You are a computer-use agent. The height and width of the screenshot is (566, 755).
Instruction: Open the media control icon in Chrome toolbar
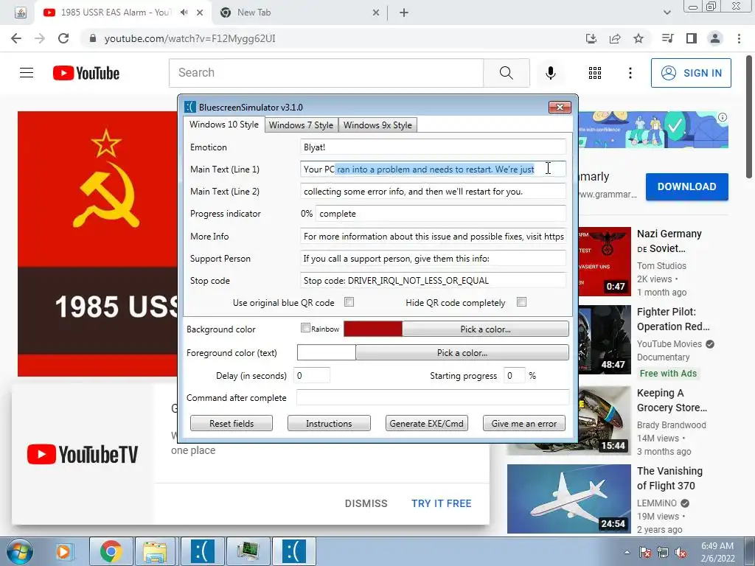pyautogui.click(x=668, y=38)
